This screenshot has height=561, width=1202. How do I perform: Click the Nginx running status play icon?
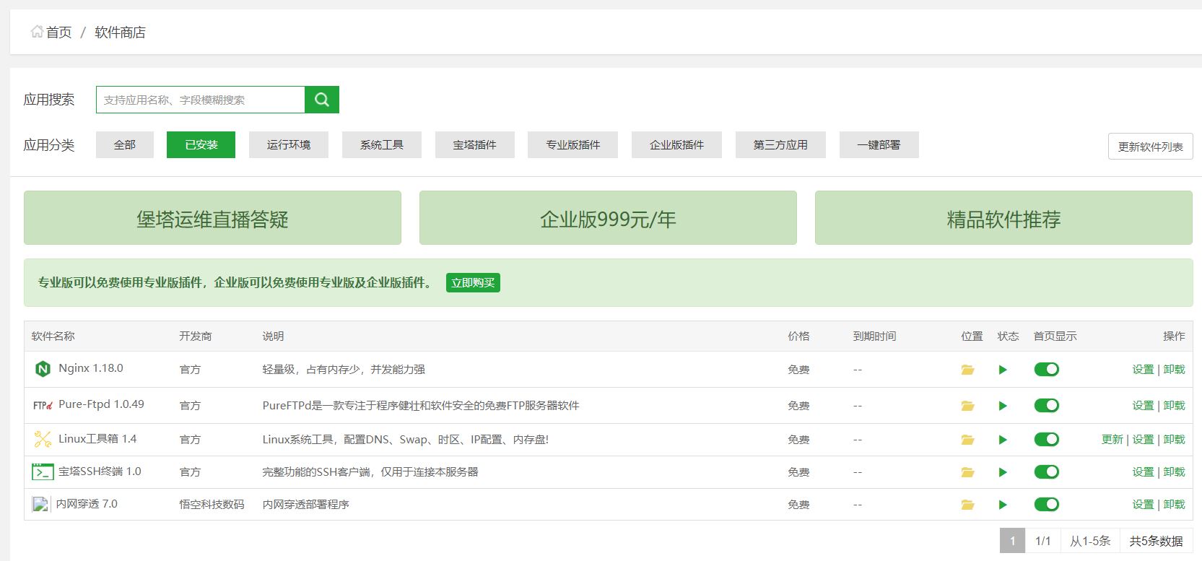click(1003, 370)
